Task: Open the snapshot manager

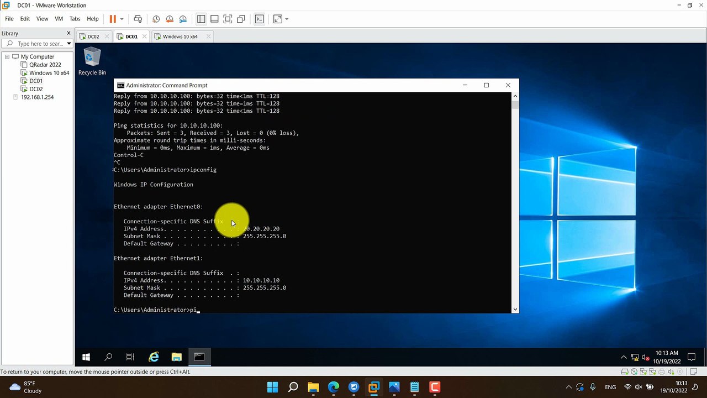Action: tap(183, 19)
